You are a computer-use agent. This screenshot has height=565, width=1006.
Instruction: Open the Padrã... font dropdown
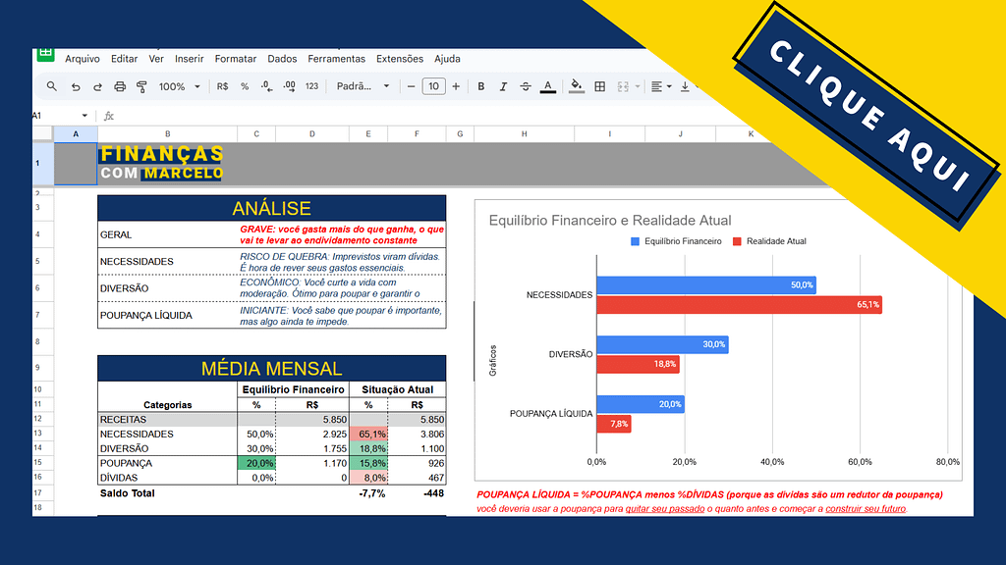[363, 86]
